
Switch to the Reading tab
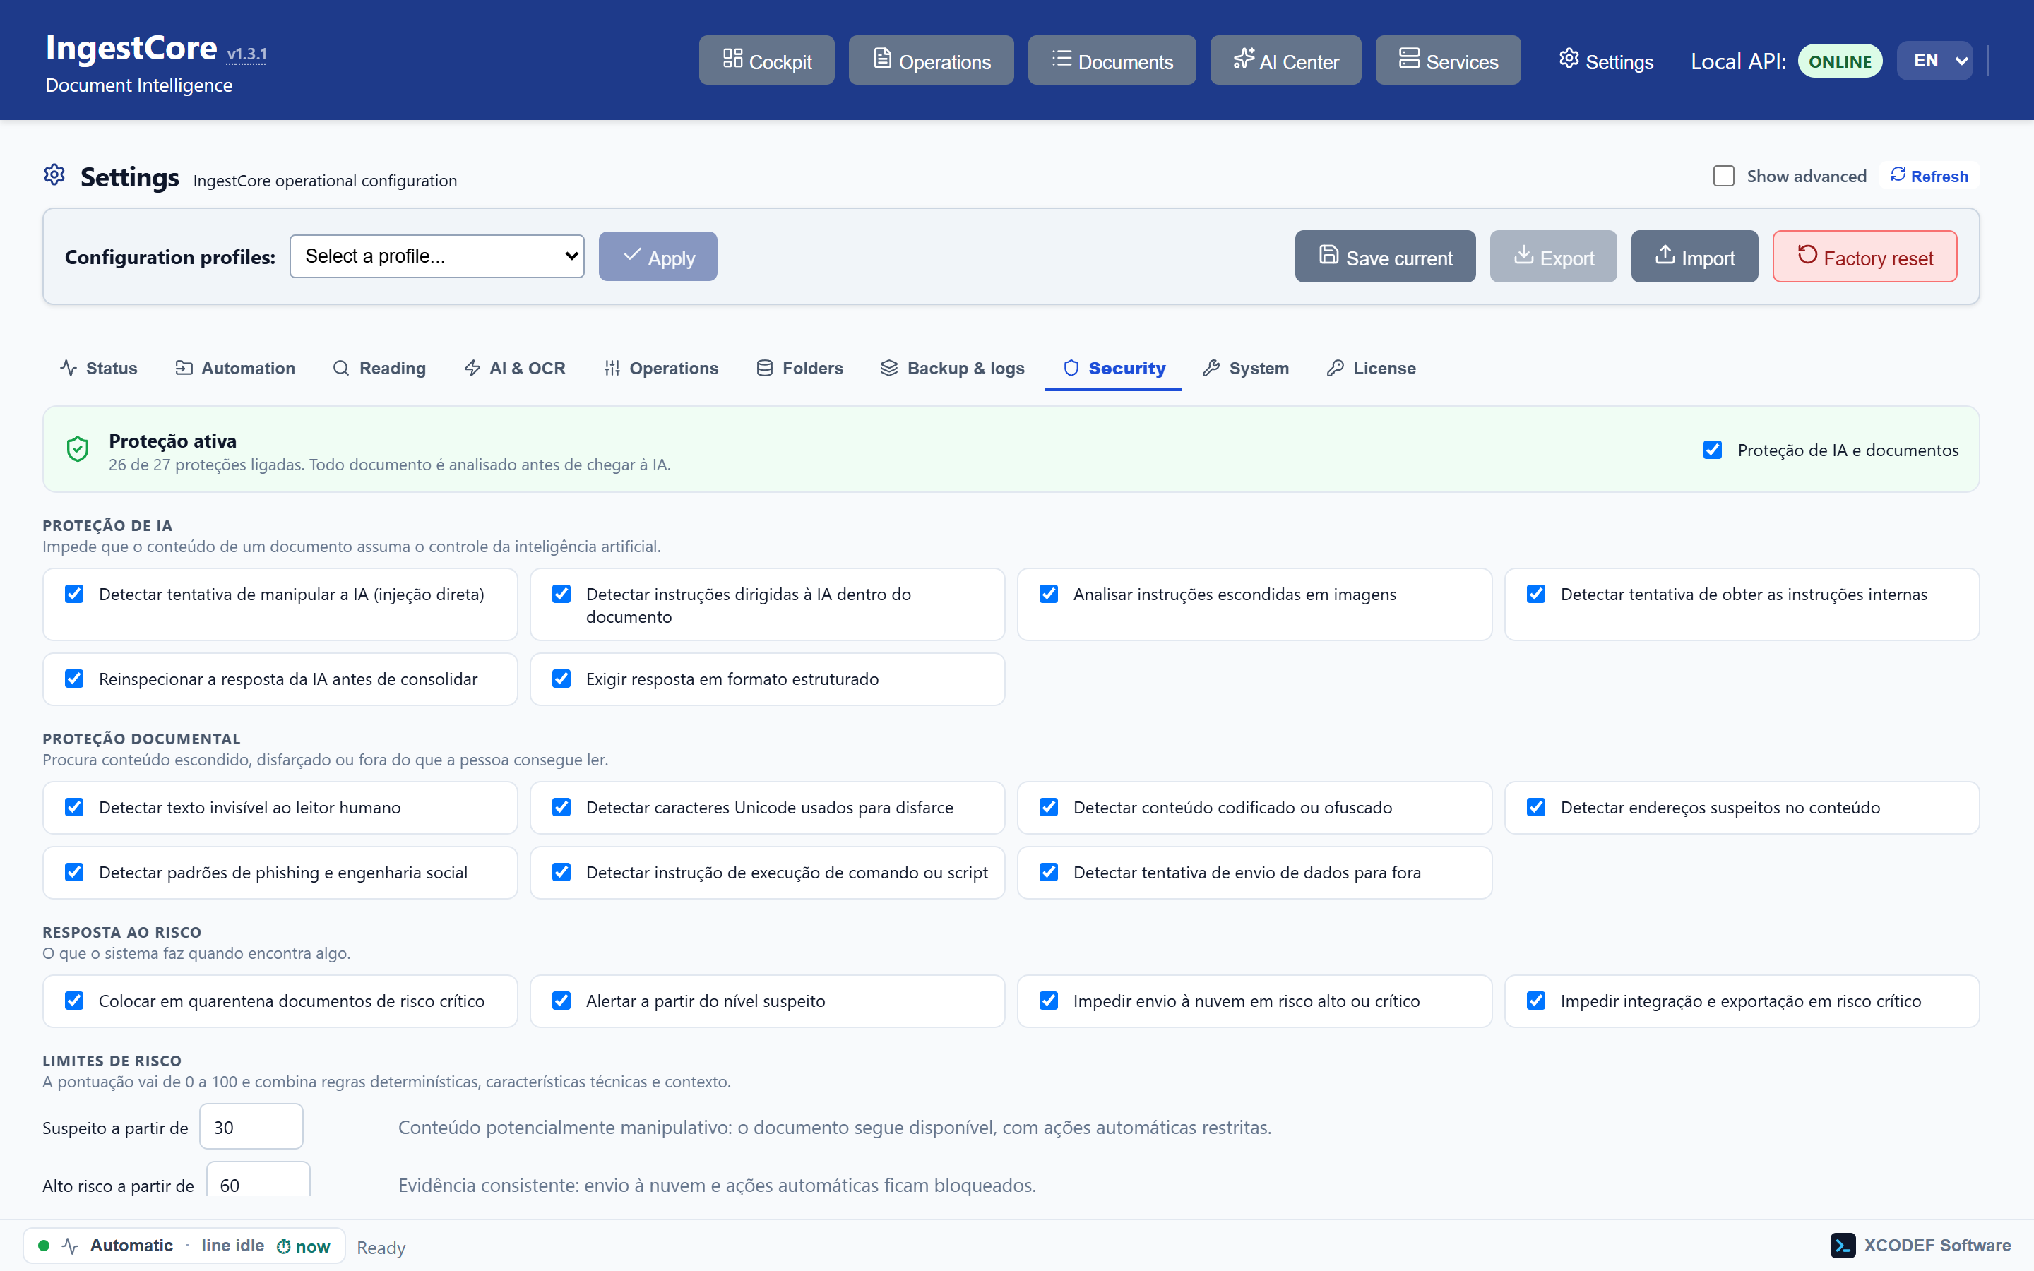[x=380, y=368]
